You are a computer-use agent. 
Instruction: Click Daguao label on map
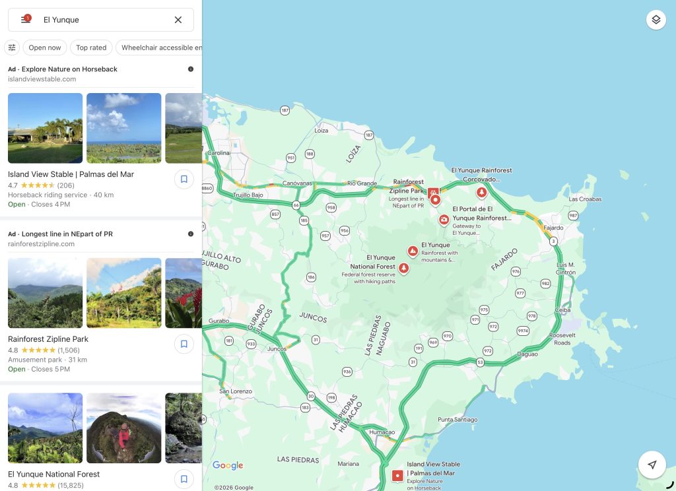click(x=527, y=354)
